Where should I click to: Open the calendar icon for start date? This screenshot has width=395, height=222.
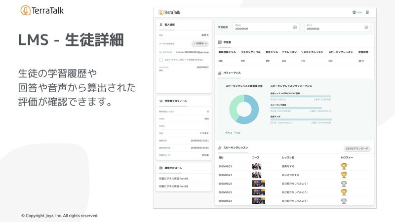click(x=295, y=27)
